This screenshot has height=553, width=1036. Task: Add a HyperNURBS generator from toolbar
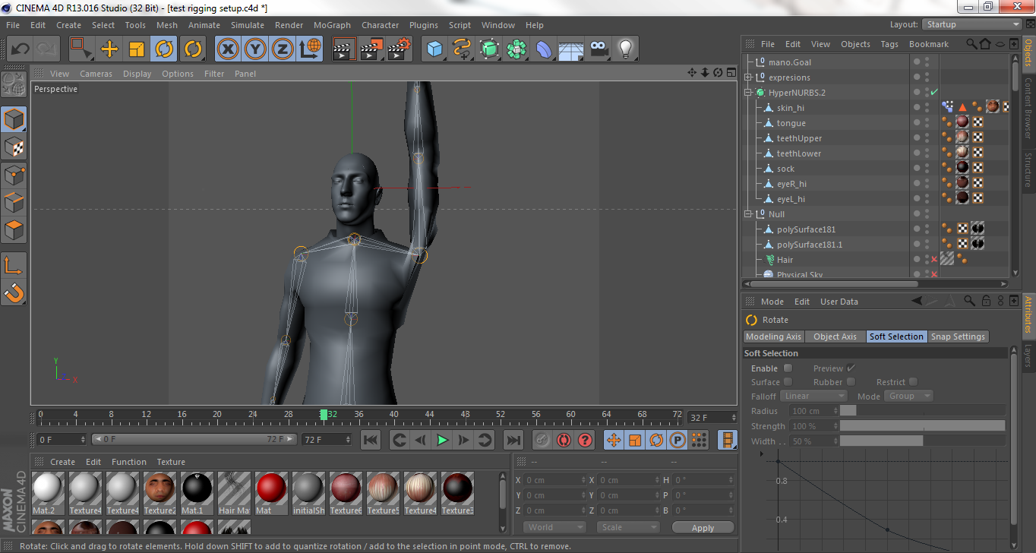pyautogui.click(x=489, y=49)
